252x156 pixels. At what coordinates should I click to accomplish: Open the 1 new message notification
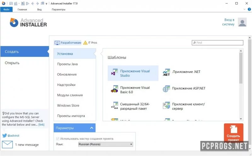coord(27,145)
